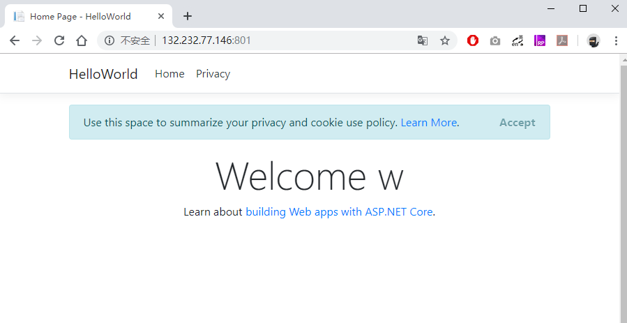Open the red ad blocker extension
This screenshot has width=627, height=323.
(473, 40)
